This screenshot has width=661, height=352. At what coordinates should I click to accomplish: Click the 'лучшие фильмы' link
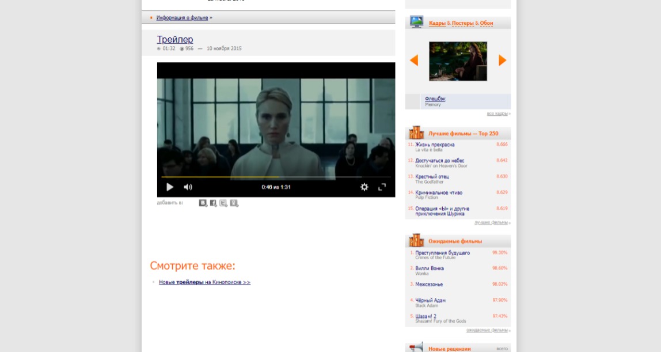tap(491, 222)
